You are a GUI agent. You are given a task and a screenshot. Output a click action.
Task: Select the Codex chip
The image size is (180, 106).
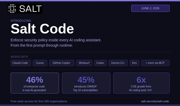tap(100, 63)
